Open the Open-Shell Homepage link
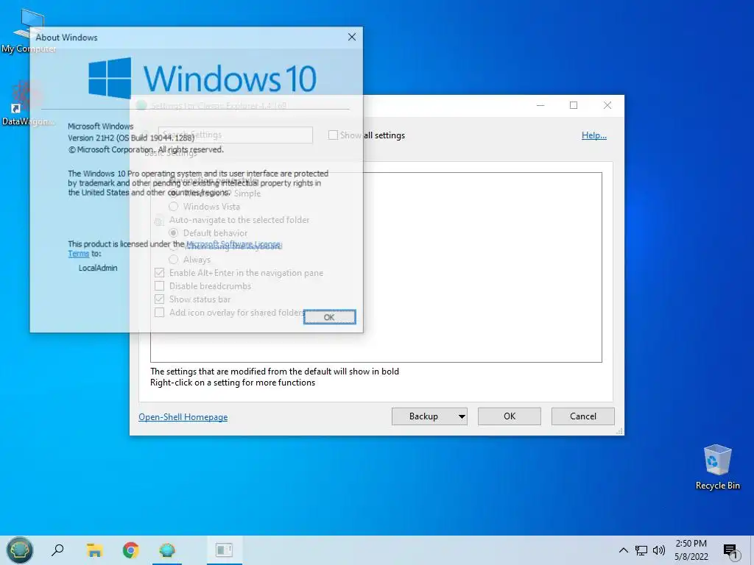This screenshot has height=565, width=754. click(x=183, y=417)
